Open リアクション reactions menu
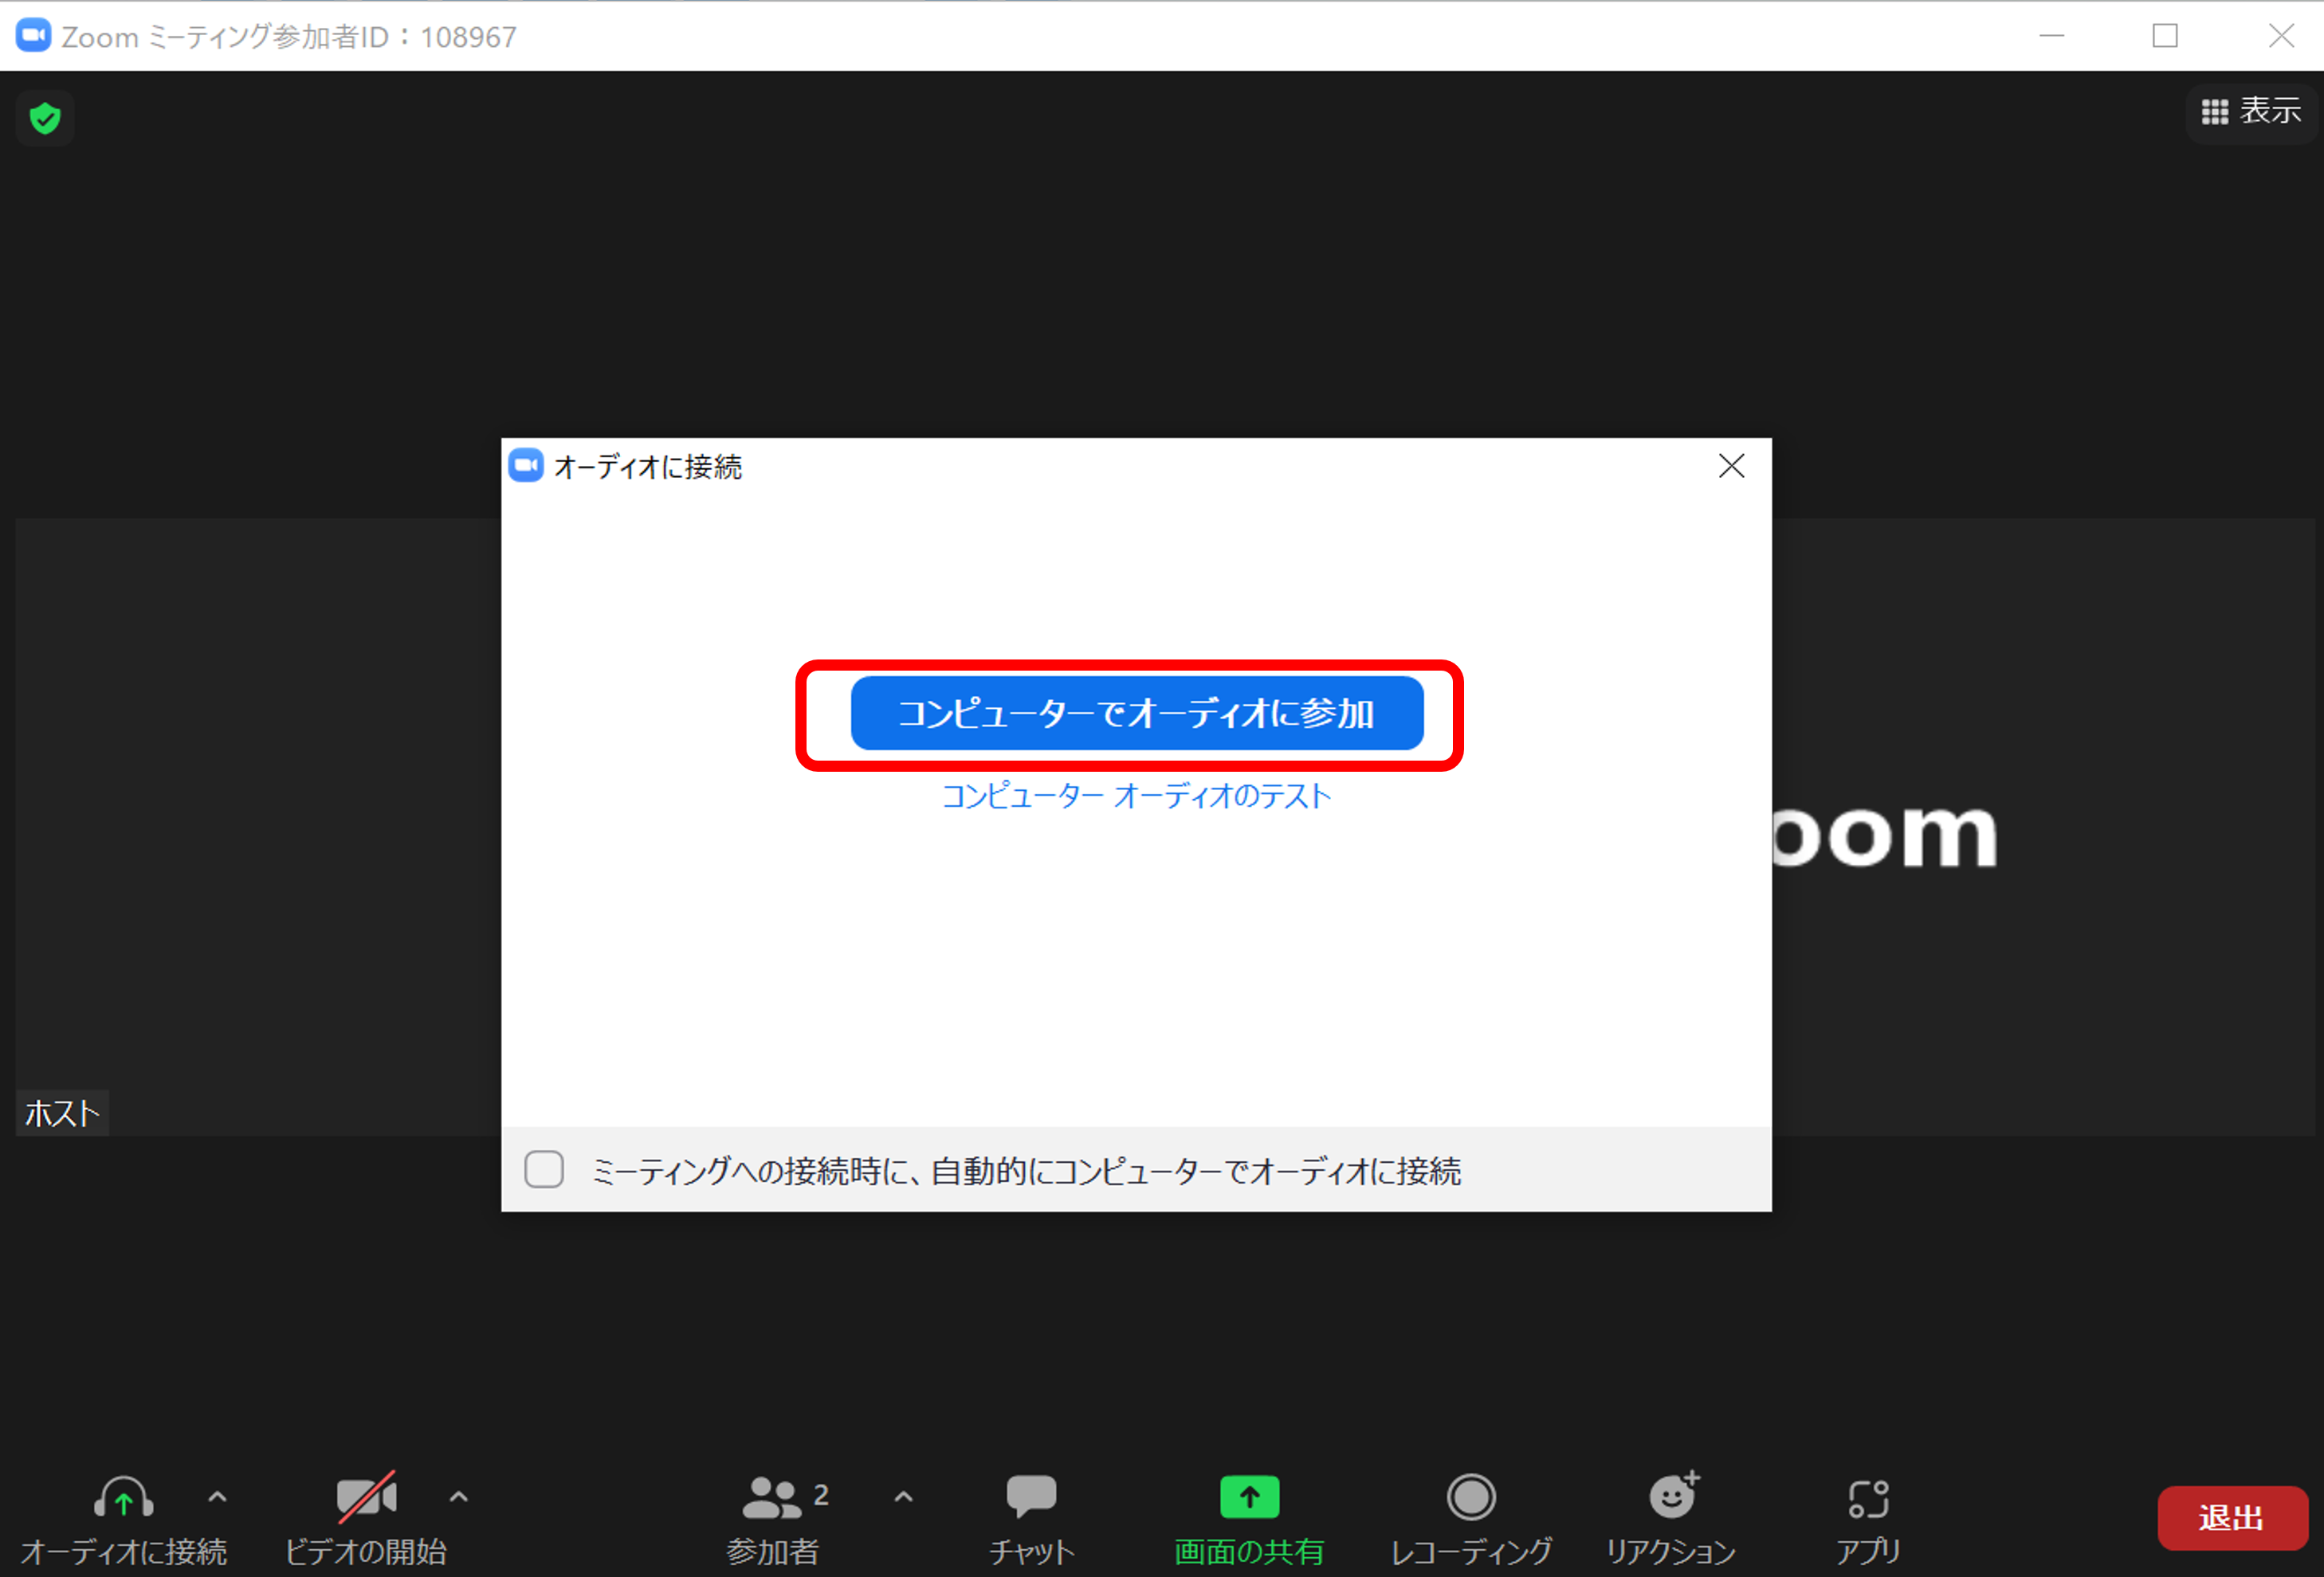Screen dimensions: 2324x1577 click(1671, 1518)
